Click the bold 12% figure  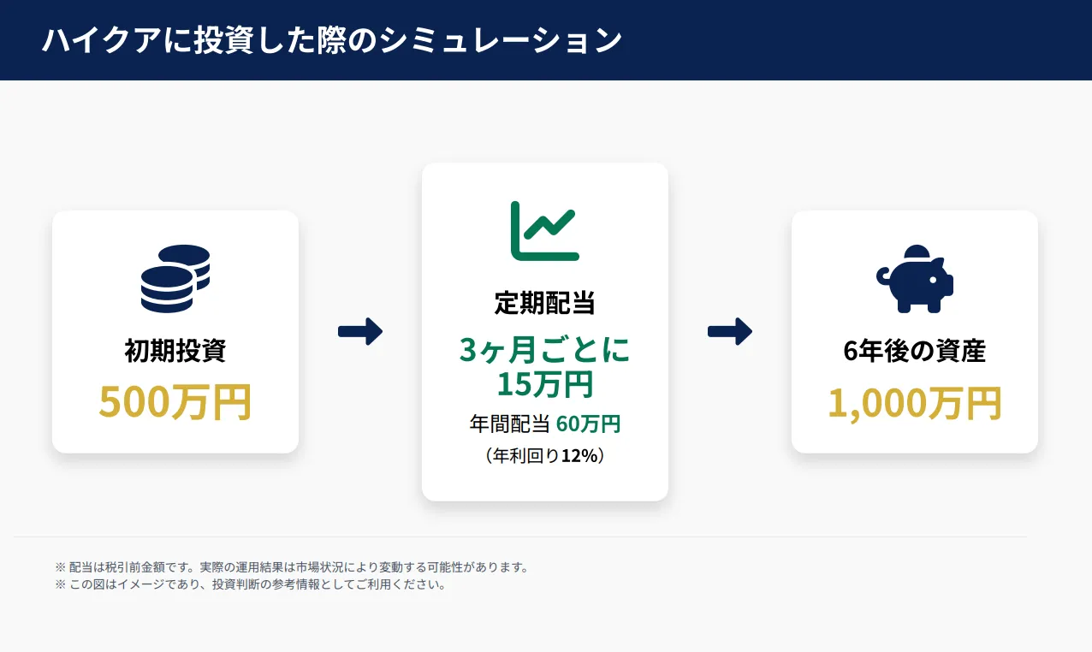(579, 456)
